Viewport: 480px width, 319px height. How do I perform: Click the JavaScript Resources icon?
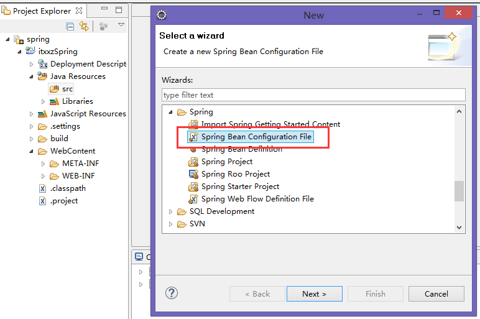[42, 114]
